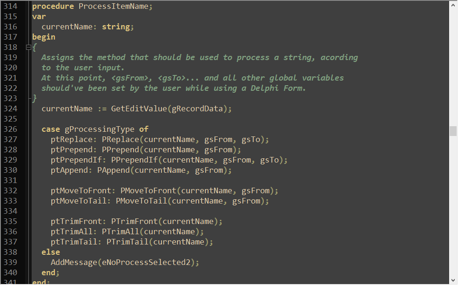The width and height of the screenshot is (458, 285).
Task: Click the PTrimAll function call
Action: (121, 231)
